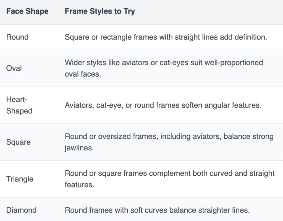This screenshot has height=221, width=283.
Task: Click the soft curves balance straighter lines text
Action: pyautogui.click(x=157, y=210)
